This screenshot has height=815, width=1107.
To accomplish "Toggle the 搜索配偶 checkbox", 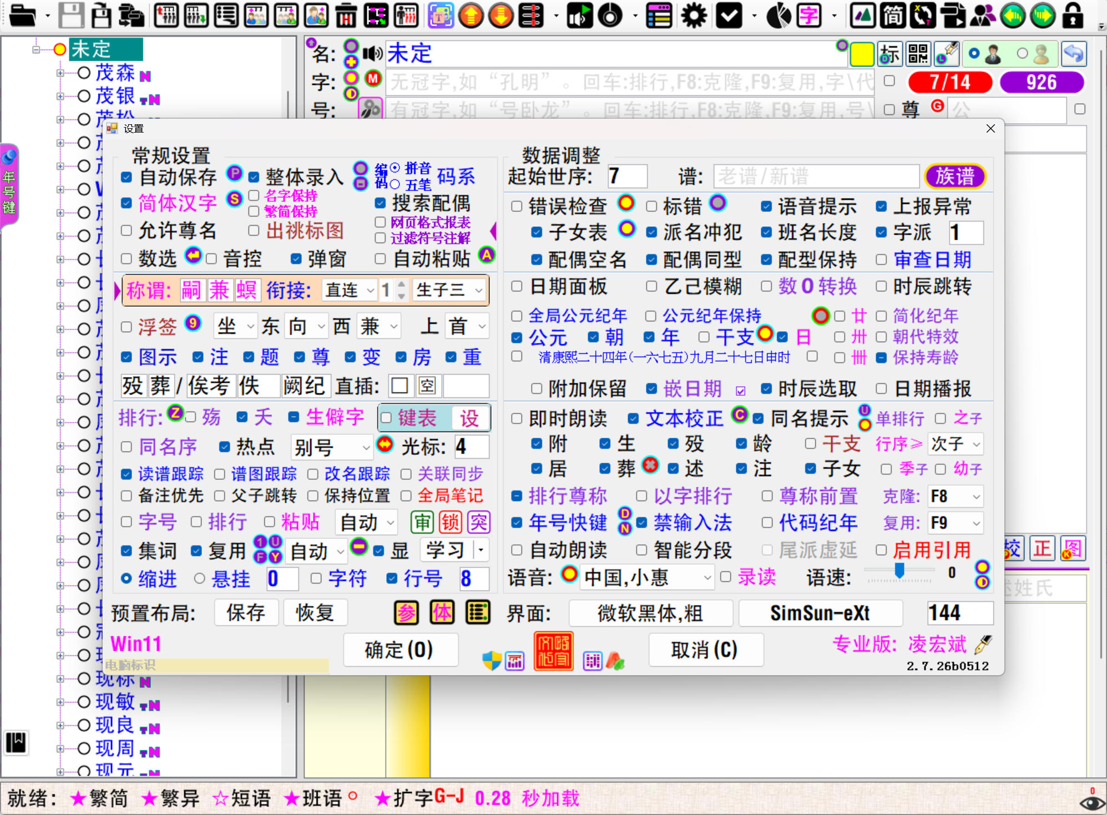I will (x=380, y=203).
